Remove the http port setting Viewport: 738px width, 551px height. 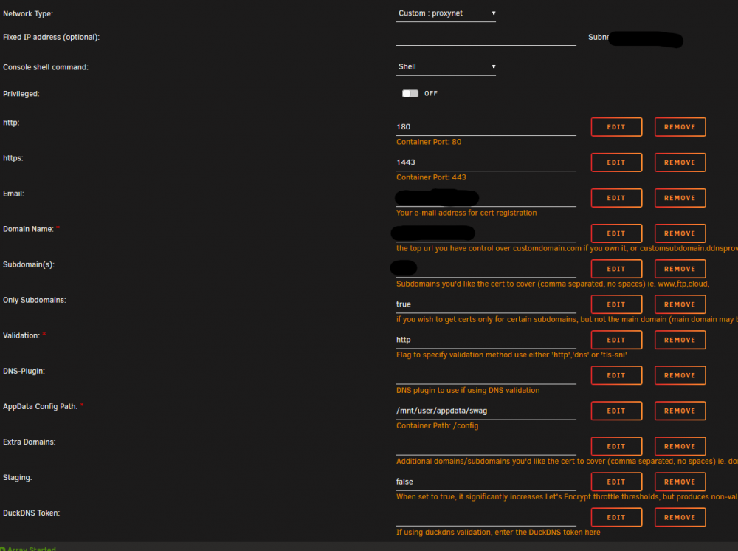(680, 127)
